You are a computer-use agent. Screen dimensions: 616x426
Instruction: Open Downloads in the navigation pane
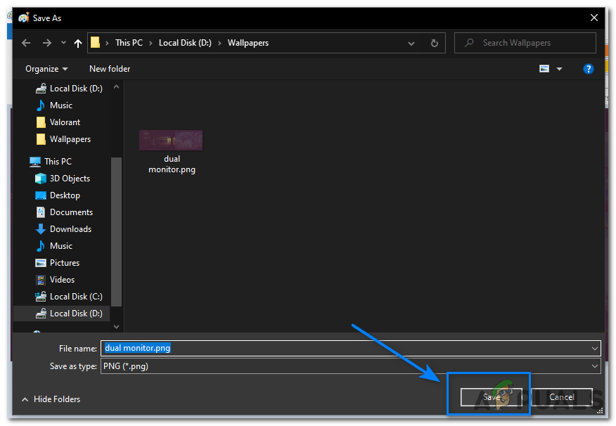pyautogui.click(x=70, y=229)
